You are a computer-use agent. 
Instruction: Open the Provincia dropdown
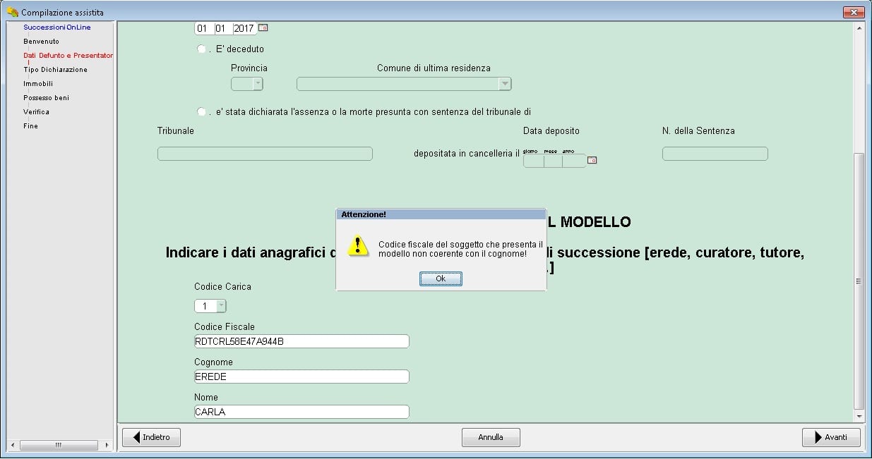click(247, 83)
